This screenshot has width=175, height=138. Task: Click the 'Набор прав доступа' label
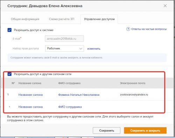(x=26, y=49)
